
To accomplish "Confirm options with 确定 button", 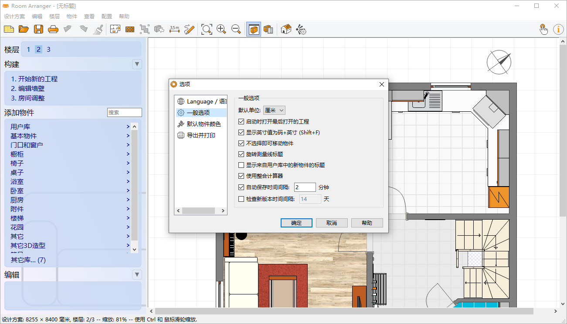I will (x=296, y=223).
